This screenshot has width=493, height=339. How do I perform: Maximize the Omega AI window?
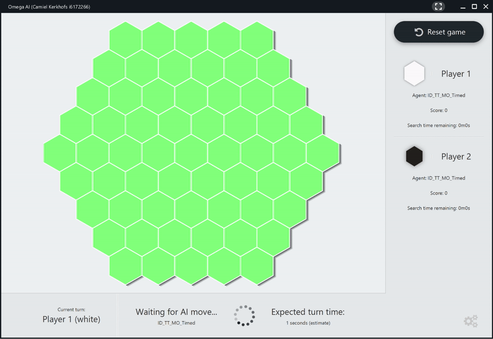click(x=474, y=6)
